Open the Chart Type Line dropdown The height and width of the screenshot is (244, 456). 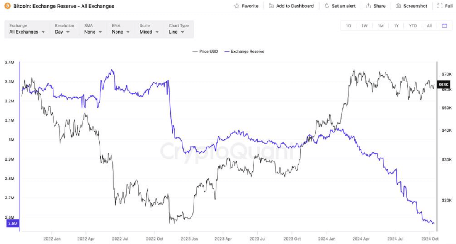[x=176, y=32]
